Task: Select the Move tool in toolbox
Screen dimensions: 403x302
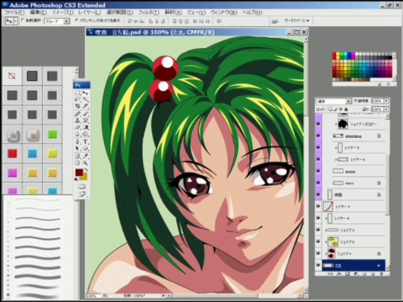Action: point(86,93)
